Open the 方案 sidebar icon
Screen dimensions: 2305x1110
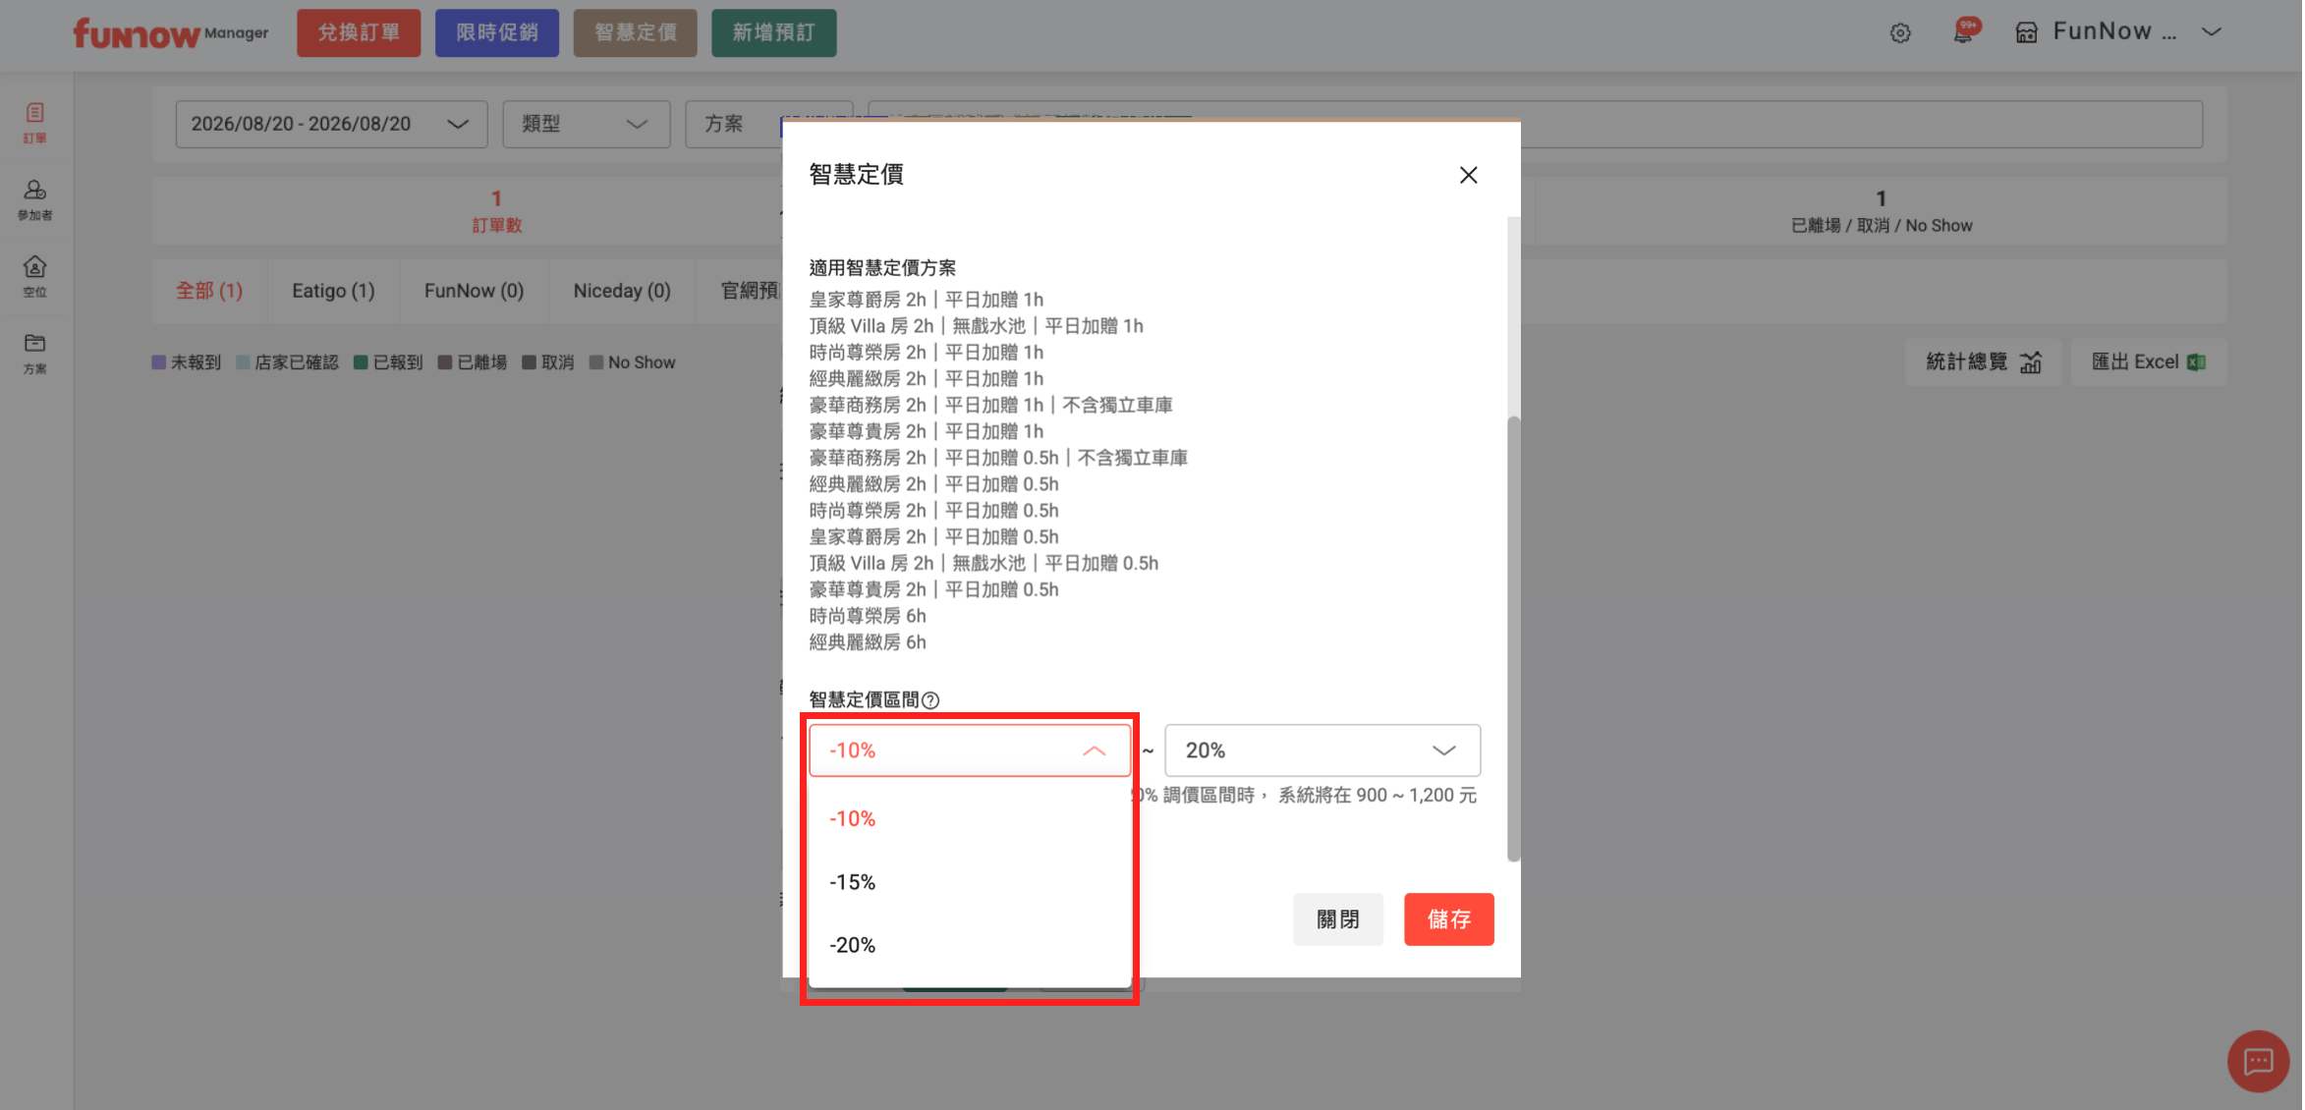tap(35, 353)
